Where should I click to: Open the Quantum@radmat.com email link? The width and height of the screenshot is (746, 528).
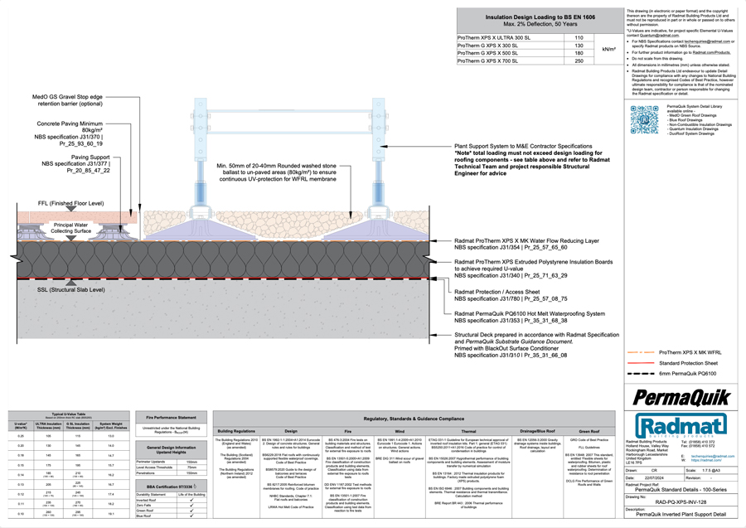(x=660, y=36)
